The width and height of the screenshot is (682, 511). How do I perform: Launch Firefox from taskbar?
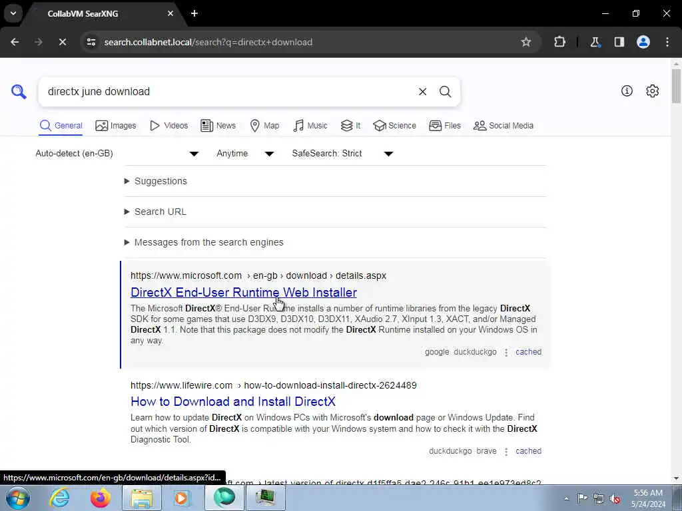coord(101,498)
